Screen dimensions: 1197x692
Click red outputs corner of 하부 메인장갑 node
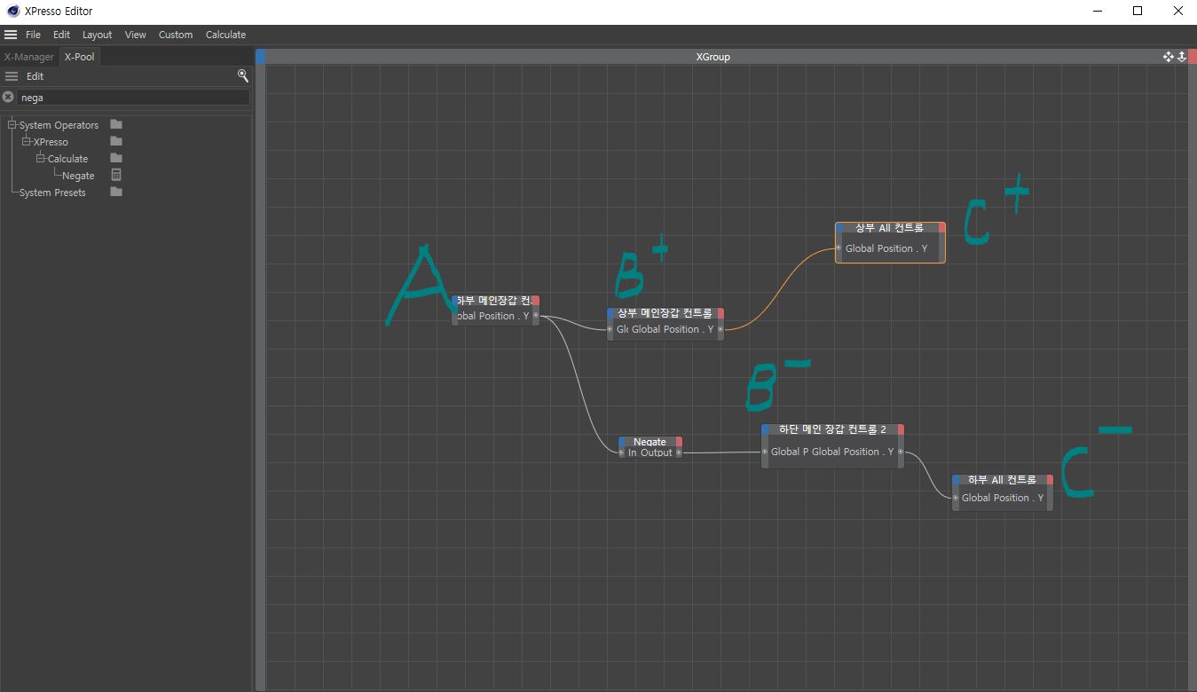(x=536, y=300)
